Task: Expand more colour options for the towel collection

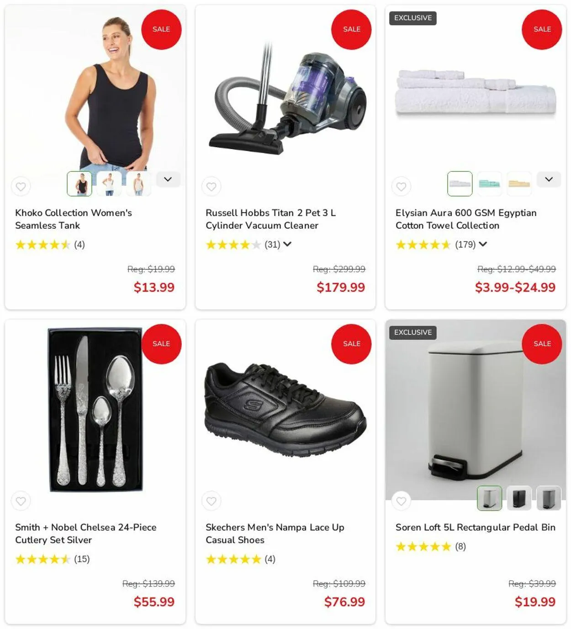Action: pyautogui.click(x=549, y=179)
